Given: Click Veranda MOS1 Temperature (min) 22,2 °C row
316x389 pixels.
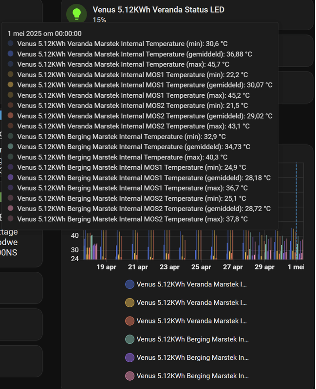Looking at the screenshot, I should pyautogui.click(x=128, y=75).
